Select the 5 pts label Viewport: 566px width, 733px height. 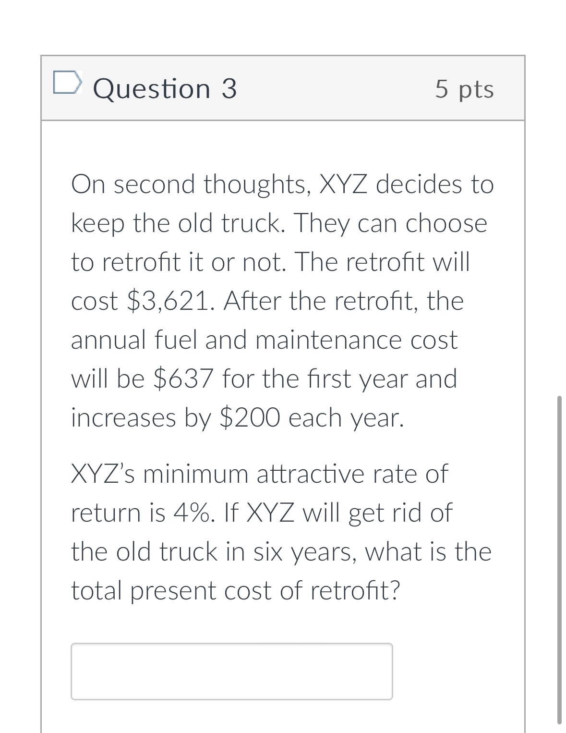pyautogui.click(x=463, y=90)
